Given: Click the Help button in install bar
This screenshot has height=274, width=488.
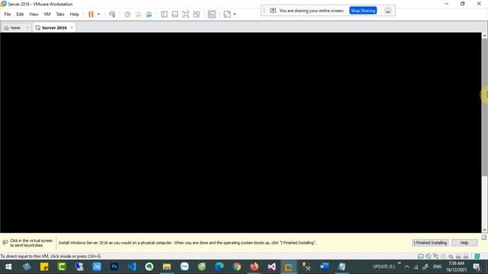Looking at the screenshot, I should (x=464, y=243).
